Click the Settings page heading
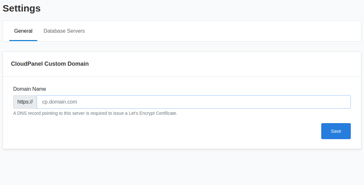364x185 pixels. coord(21,8)
